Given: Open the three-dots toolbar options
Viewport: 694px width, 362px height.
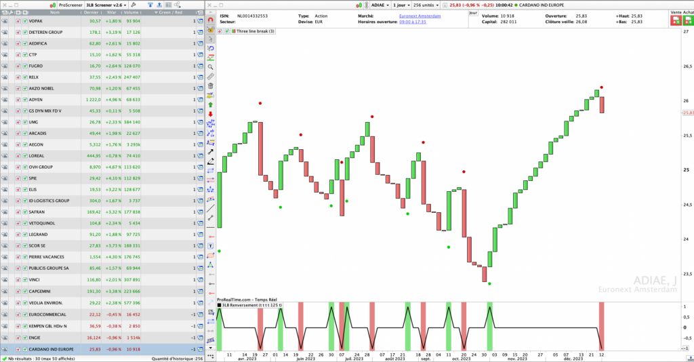Looking at the screenshot, I should tap(211, 355).
